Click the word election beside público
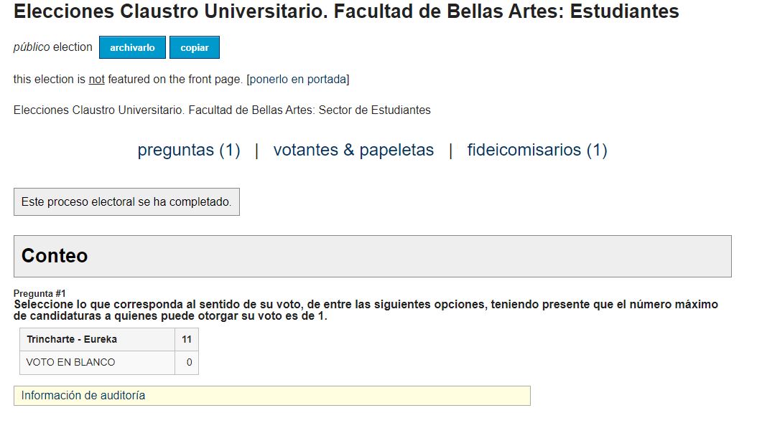Screen dimensions: 762x428 73,47
